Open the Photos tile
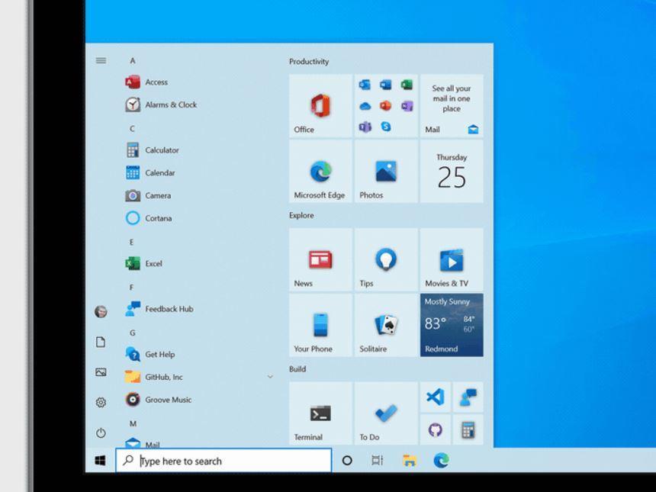The height and width of the screenshot is (492, 656). pos(386,172)
